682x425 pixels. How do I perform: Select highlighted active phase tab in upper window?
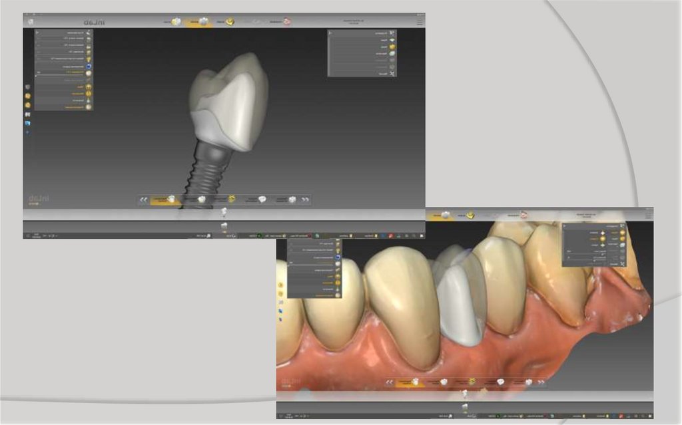point(198,21)
